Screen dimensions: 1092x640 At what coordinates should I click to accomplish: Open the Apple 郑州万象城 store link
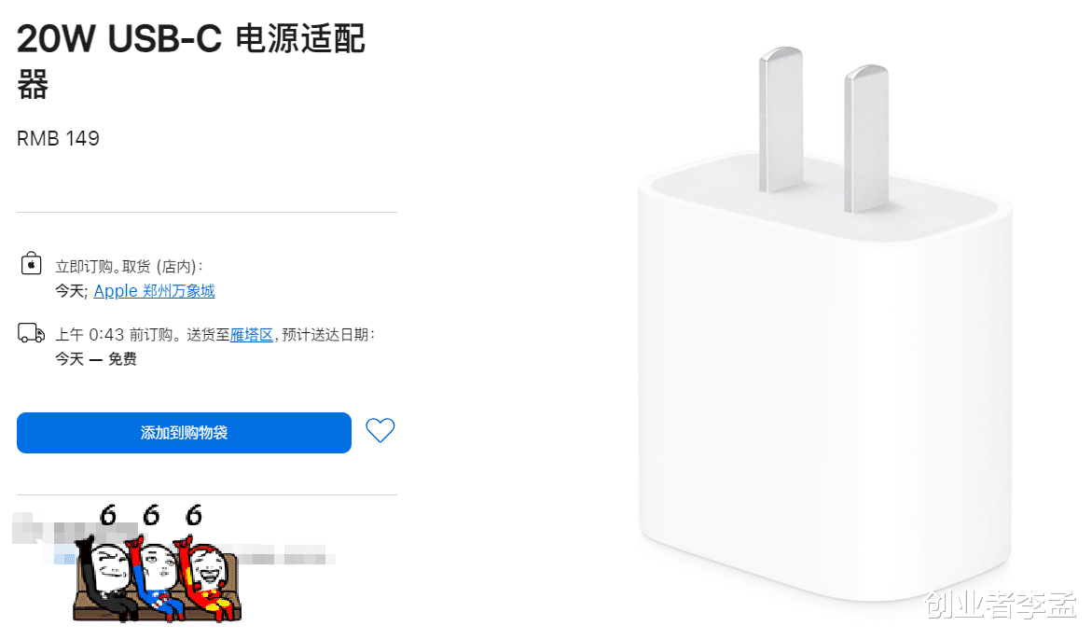point(154,290)
